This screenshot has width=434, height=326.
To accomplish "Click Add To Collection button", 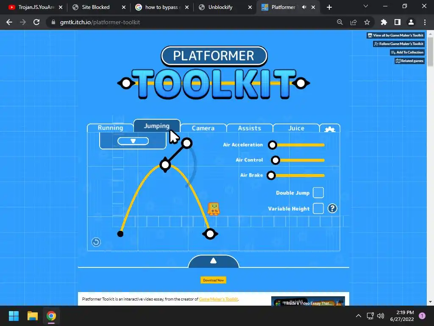I will tap(407, 52).
